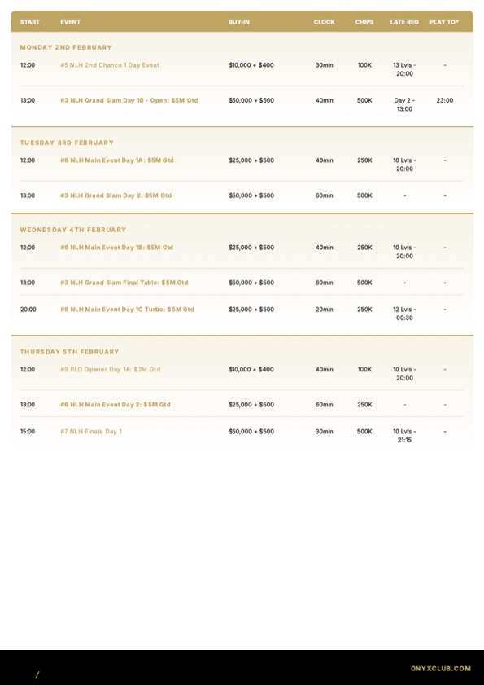Select #6 NLH Main Event Day 2

coord(116,405)
